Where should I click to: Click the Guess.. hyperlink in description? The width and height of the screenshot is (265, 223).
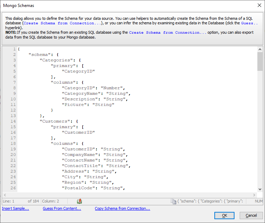point(249,23)
